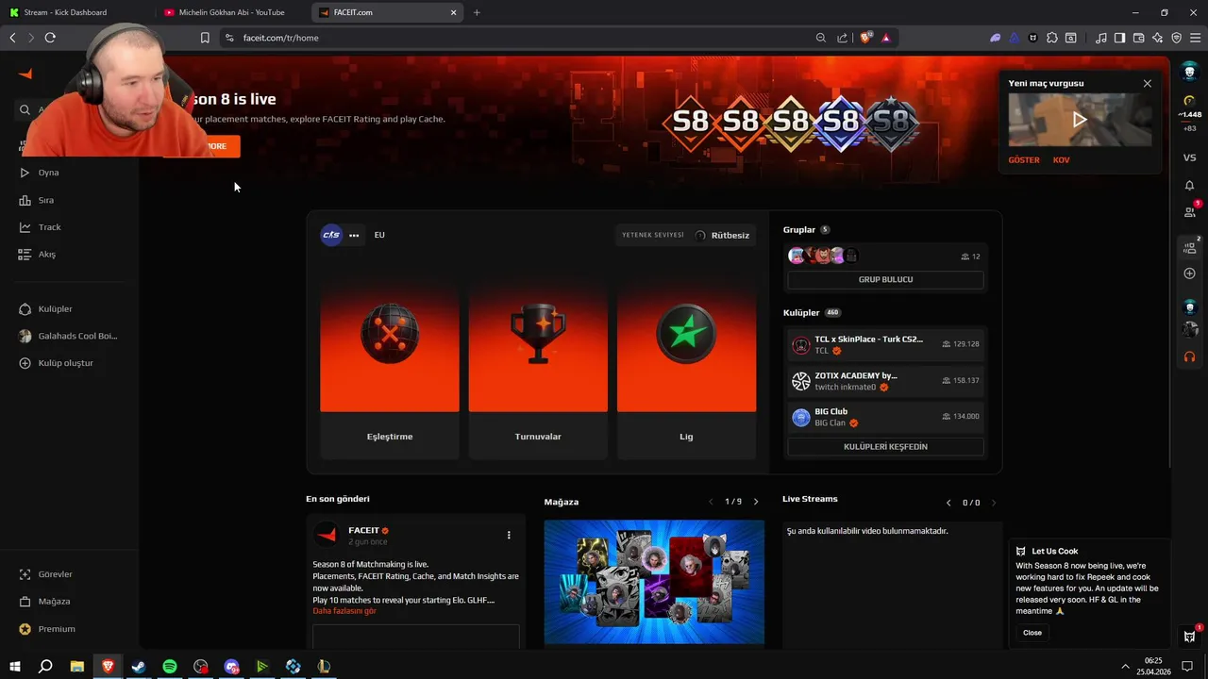Screen dimensions: 1208x679
Task: Open Steam from taskbar
Action: click(x=139, y=667)
